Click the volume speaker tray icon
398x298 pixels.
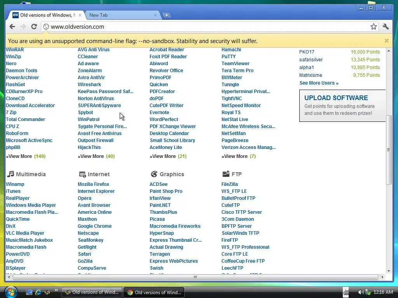[x=361, y=293]
